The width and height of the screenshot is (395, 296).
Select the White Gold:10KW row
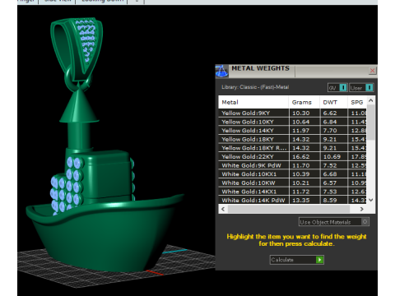[x=292, y=183]
